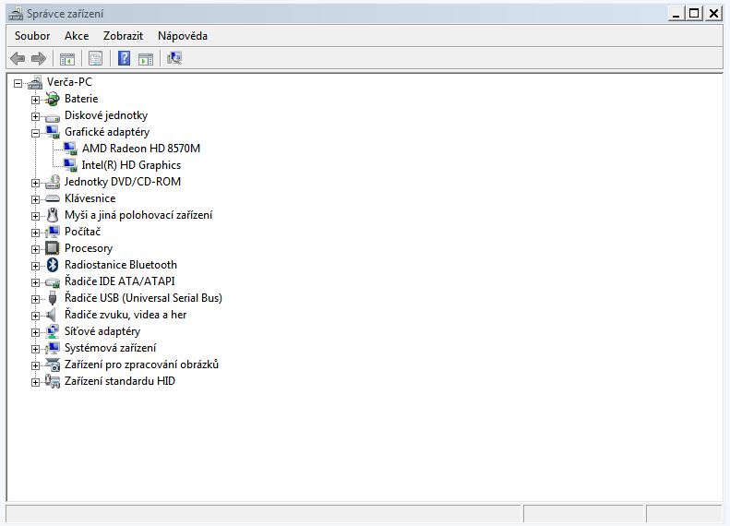Click the Procesory chip icon
Image resolution: width=730 pixels, height=526 pixels.
click(x=53, y=248)
